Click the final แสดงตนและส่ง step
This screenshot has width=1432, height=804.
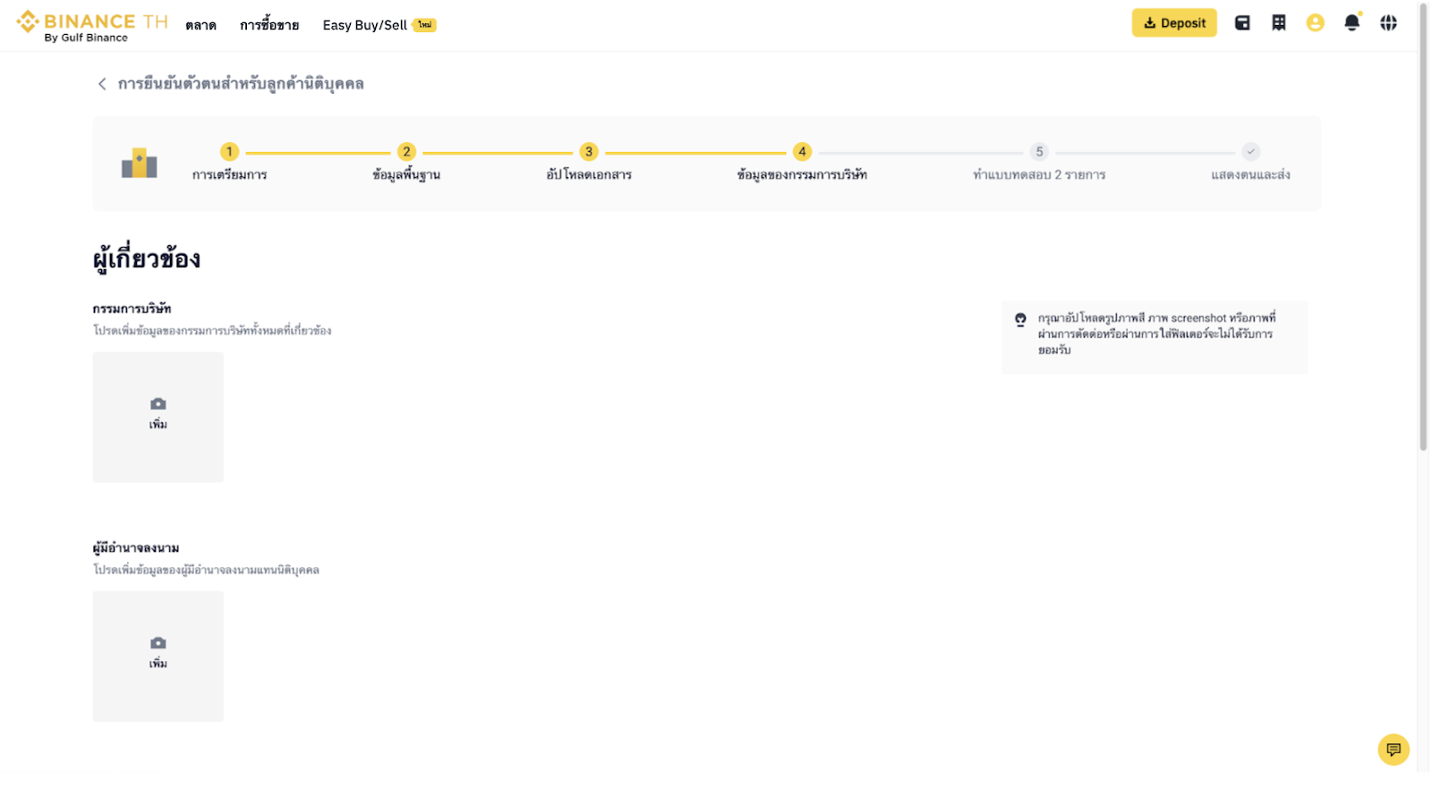(x=1250, y=152)
